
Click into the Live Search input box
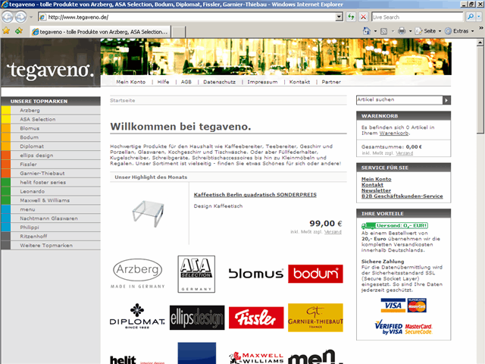(418, 17)
